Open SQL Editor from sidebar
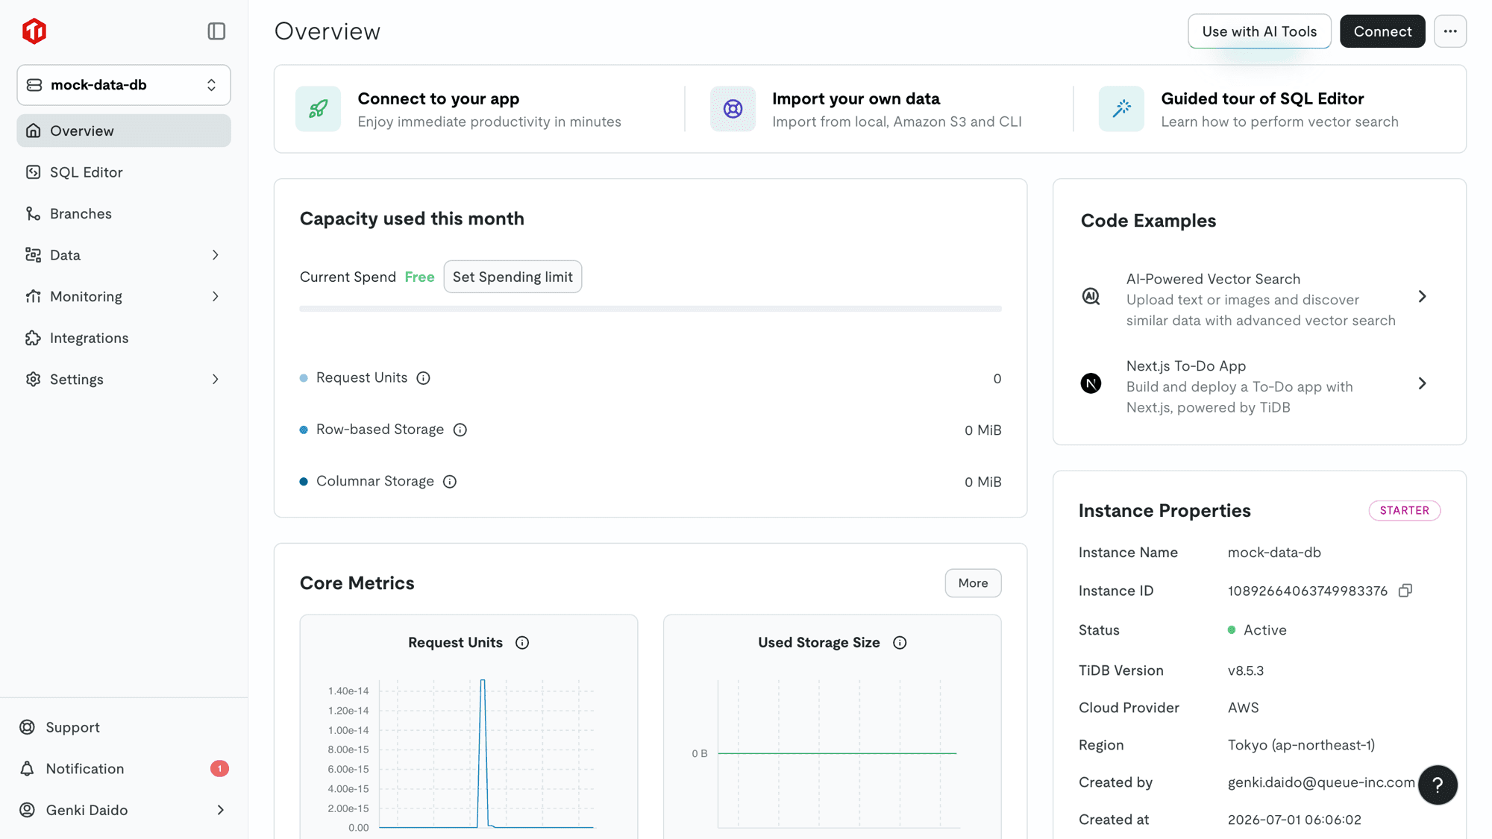 click(124, 172)
